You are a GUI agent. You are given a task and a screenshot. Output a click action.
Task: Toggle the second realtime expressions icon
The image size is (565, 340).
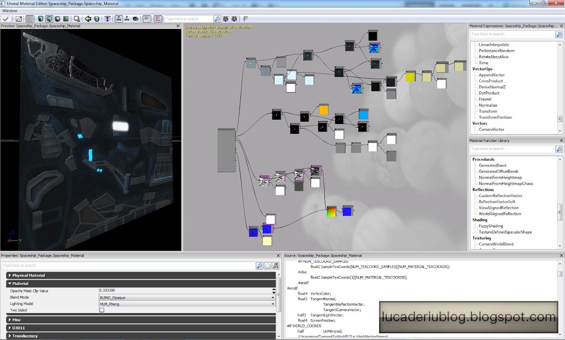(x=127, y=19)
